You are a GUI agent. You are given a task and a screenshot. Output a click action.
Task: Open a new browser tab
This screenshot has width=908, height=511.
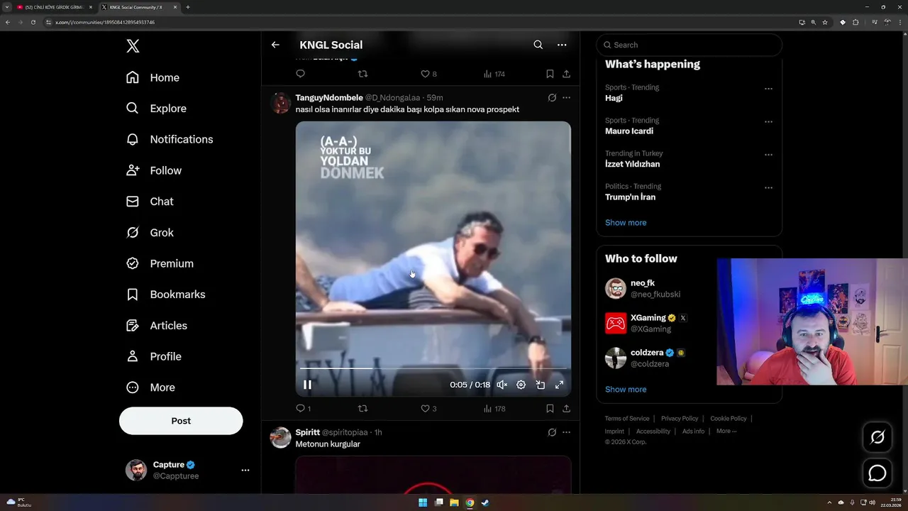(187, 7)
